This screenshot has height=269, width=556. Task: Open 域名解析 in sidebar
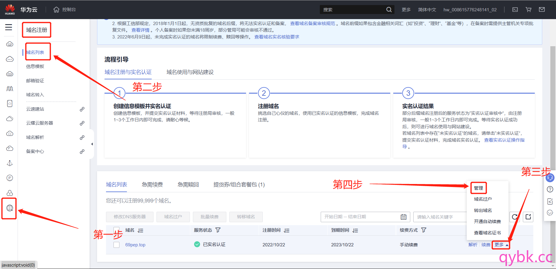coord(35,137)
